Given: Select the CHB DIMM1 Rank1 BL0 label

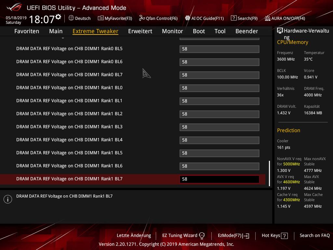Looking at the screenshot, I should pyautogui.click(x=69, y=88).
